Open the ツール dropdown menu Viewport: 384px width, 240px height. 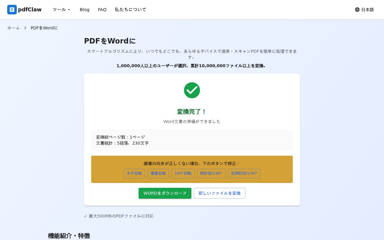point(61,10)
